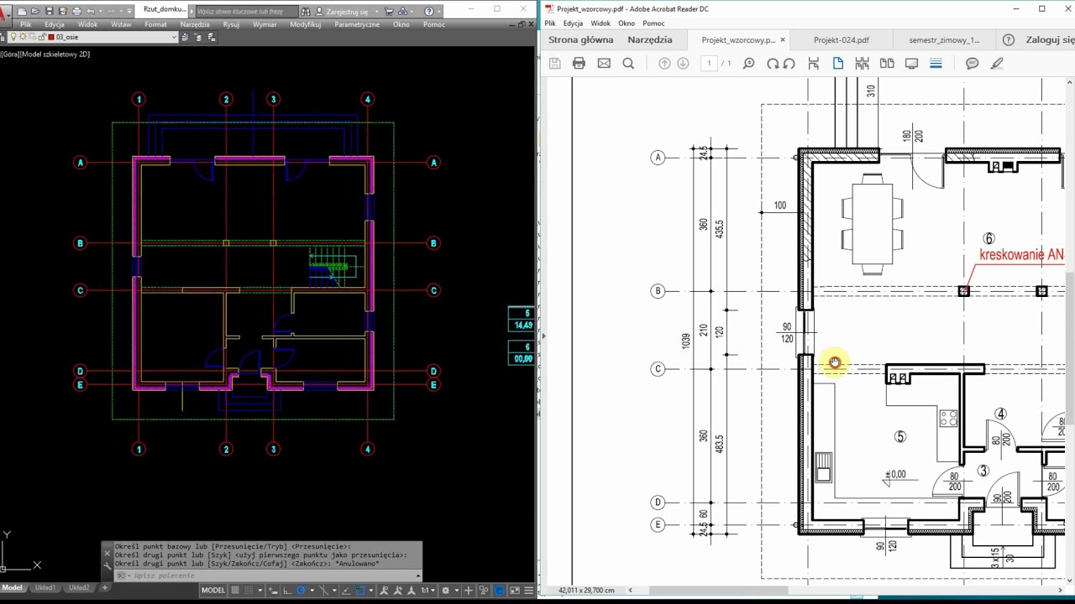Go to previous page arrow in Acrobat

[x=664, y=64]
